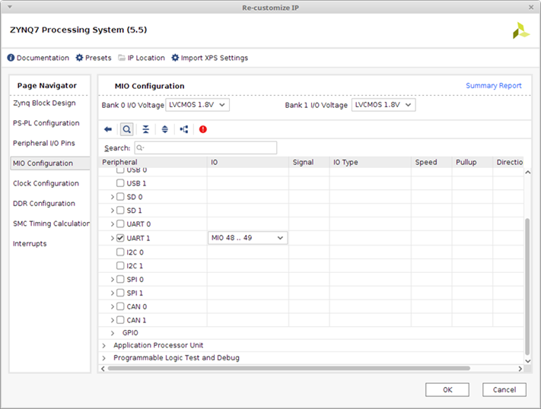Enable the CAN 1 peripheral checkbox
The width and height of the screenshot is (541, 409).
pyautogui.click(x=120, y=320)
